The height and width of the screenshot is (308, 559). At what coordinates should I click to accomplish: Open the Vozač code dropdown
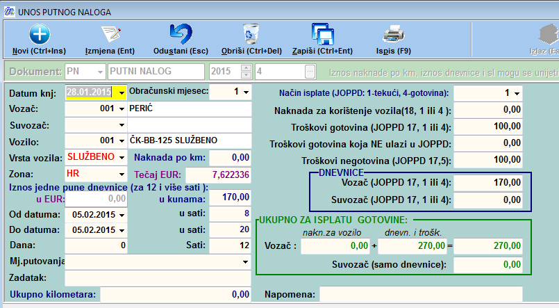[x=122, y=109]
